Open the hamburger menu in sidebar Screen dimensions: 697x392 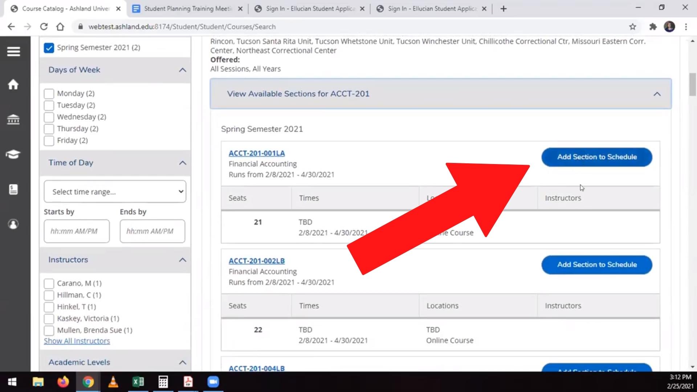(13, 52)
